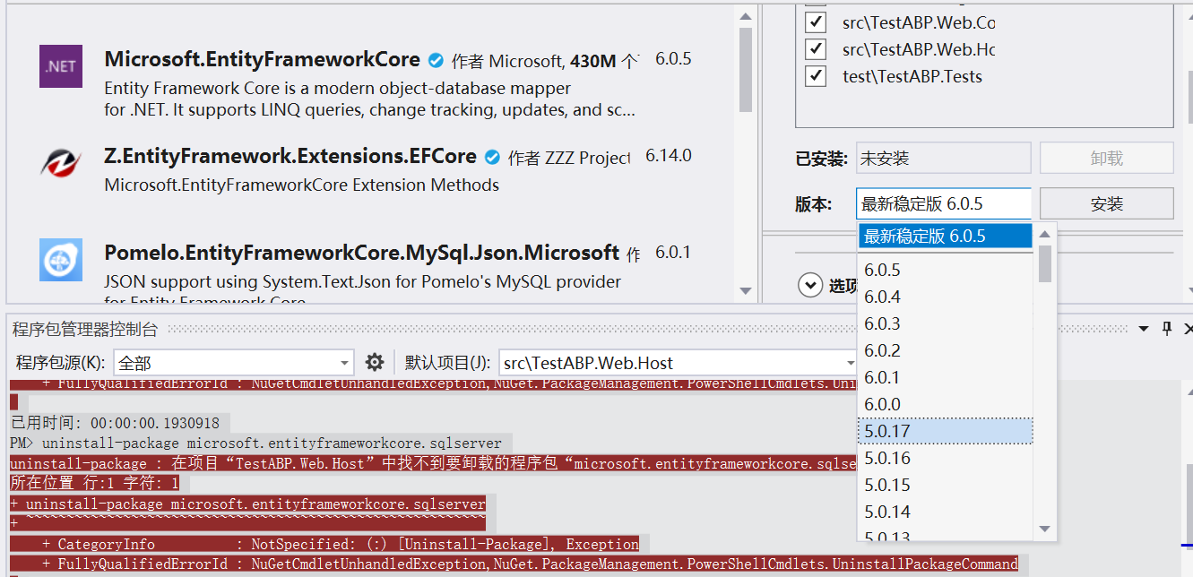
Task: Toggle the src\TestABP.Web.Host project checkbox
Action: point(815,48)
